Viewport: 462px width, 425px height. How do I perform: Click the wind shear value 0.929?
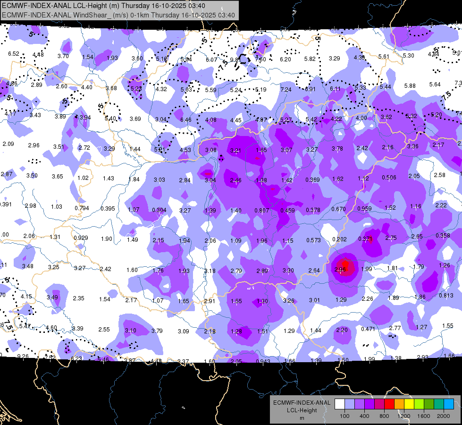81,238
